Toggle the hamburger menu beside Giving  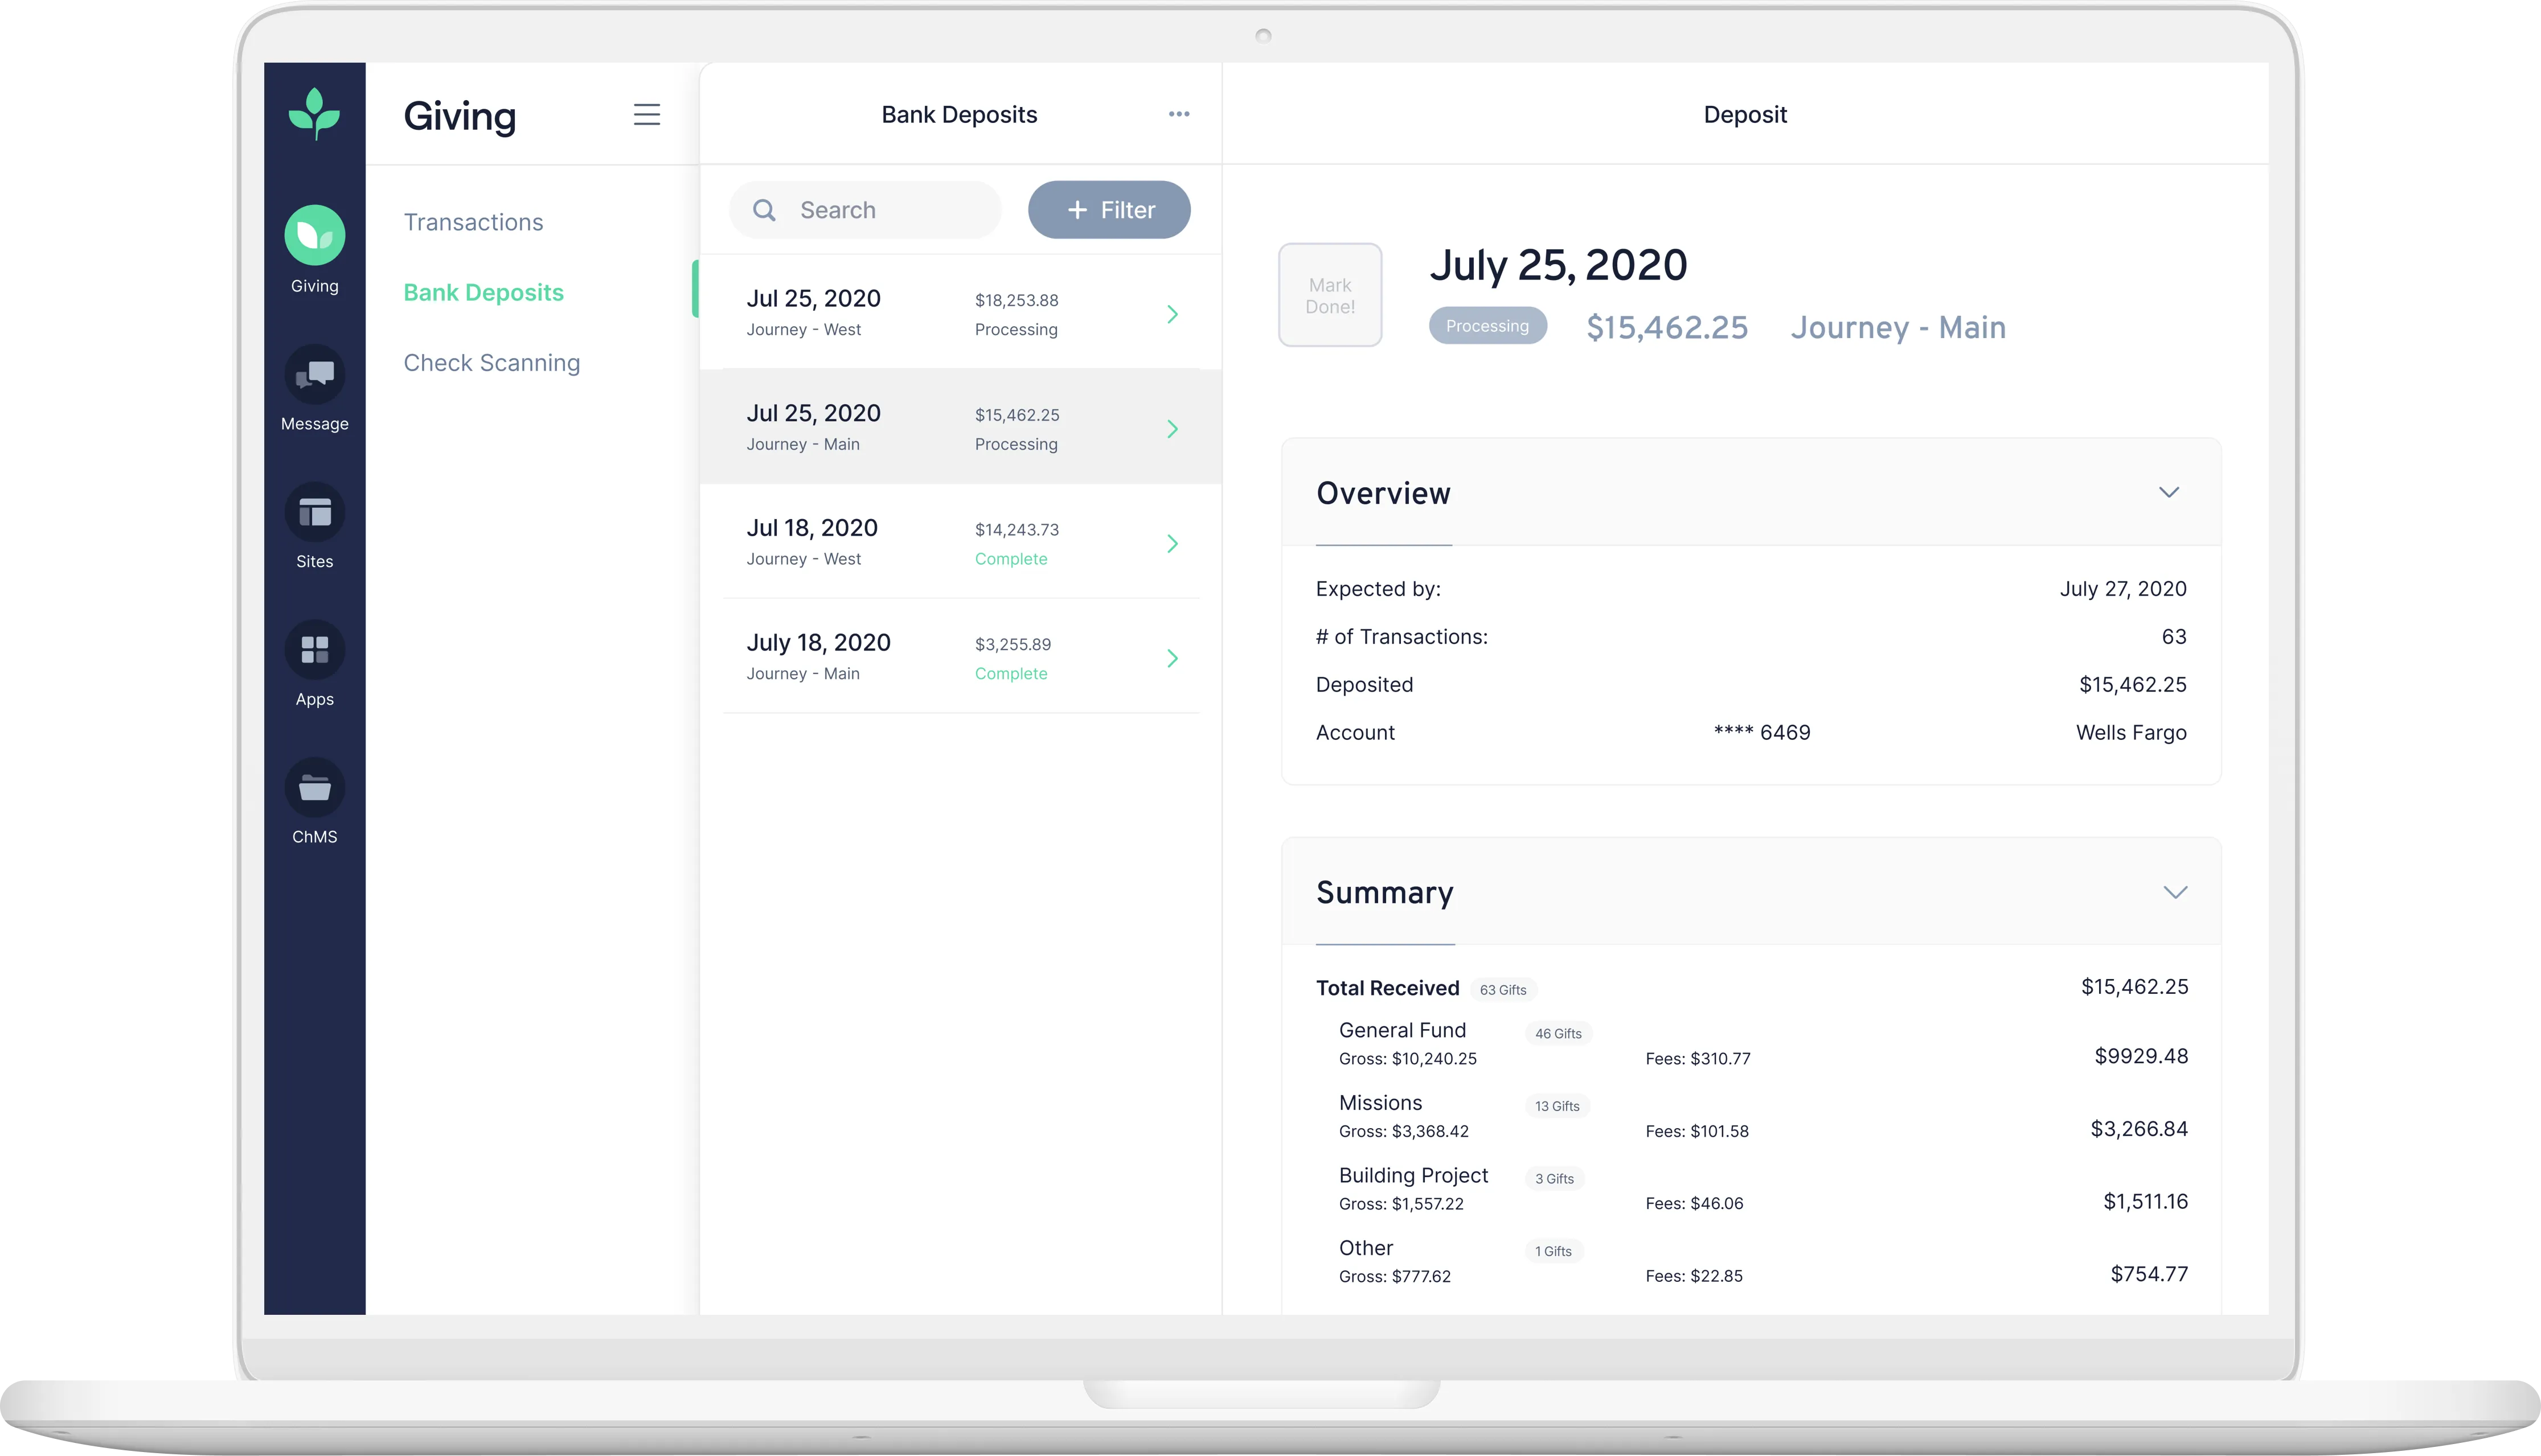pyautogui.click(x=646, y=114)
